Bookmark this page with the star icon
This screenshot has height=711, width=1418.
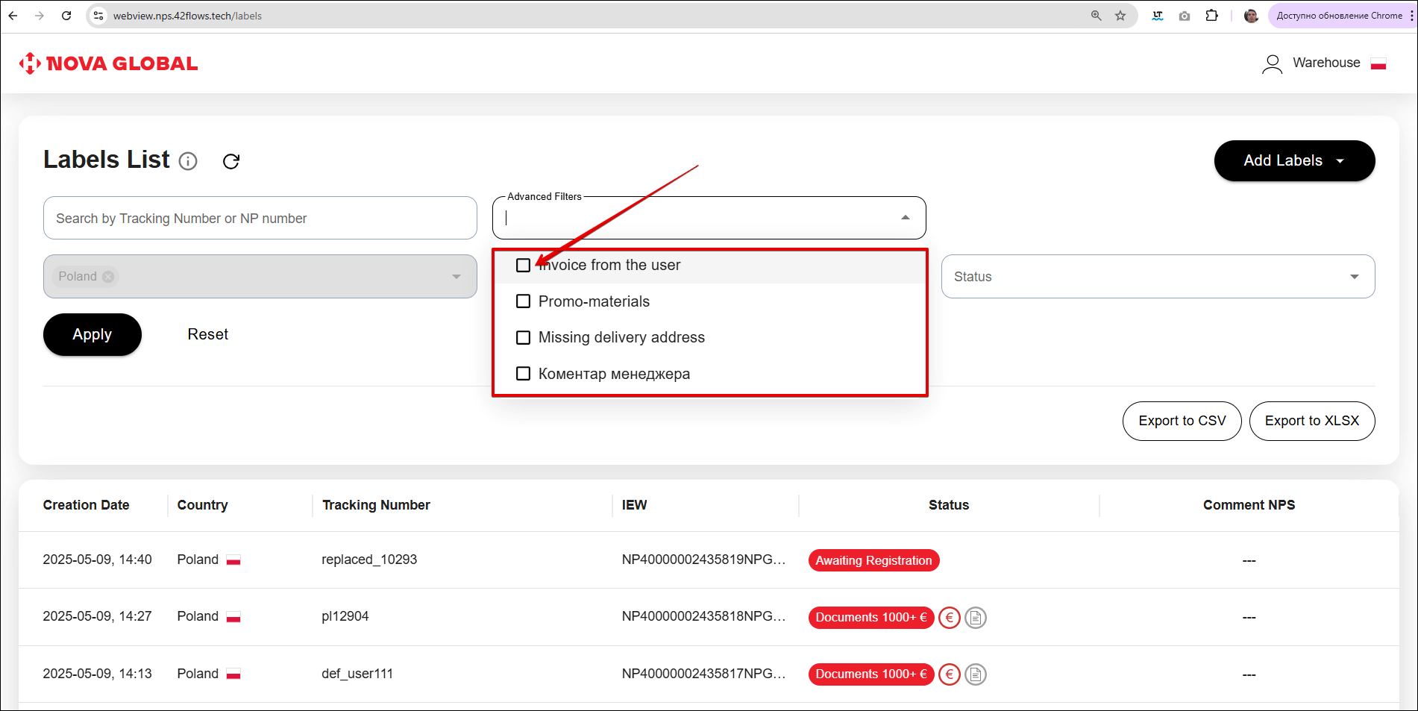tap(1120, 16)
